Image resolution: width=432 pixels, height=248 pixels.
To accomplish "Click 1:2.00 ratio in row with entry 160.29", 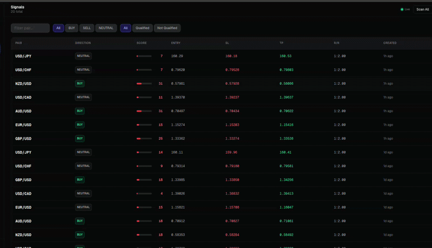I will click(x=340, y=56).
